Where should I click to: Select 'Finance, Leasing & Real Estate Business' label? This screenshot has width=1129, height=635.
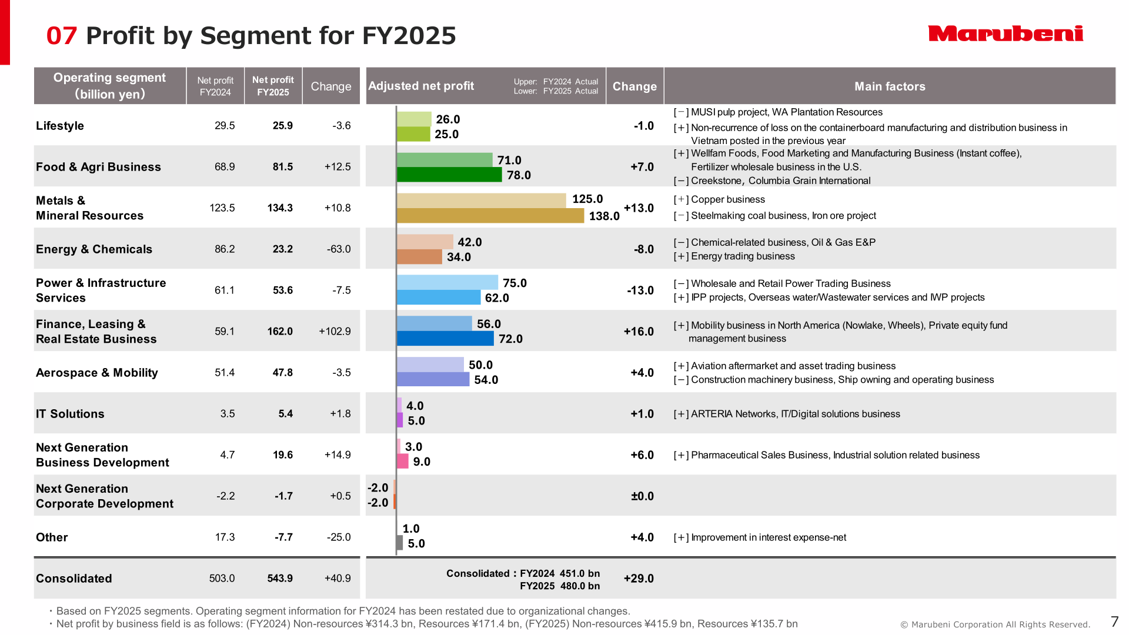click(x=96, y=332)
